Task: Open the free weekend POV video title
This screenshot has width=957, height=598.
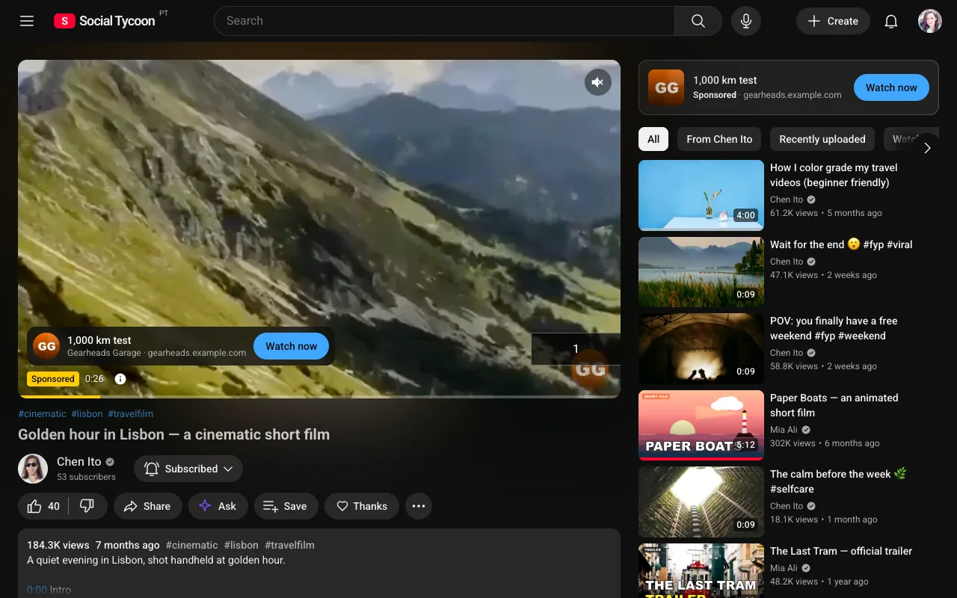Action: (834, 328)
